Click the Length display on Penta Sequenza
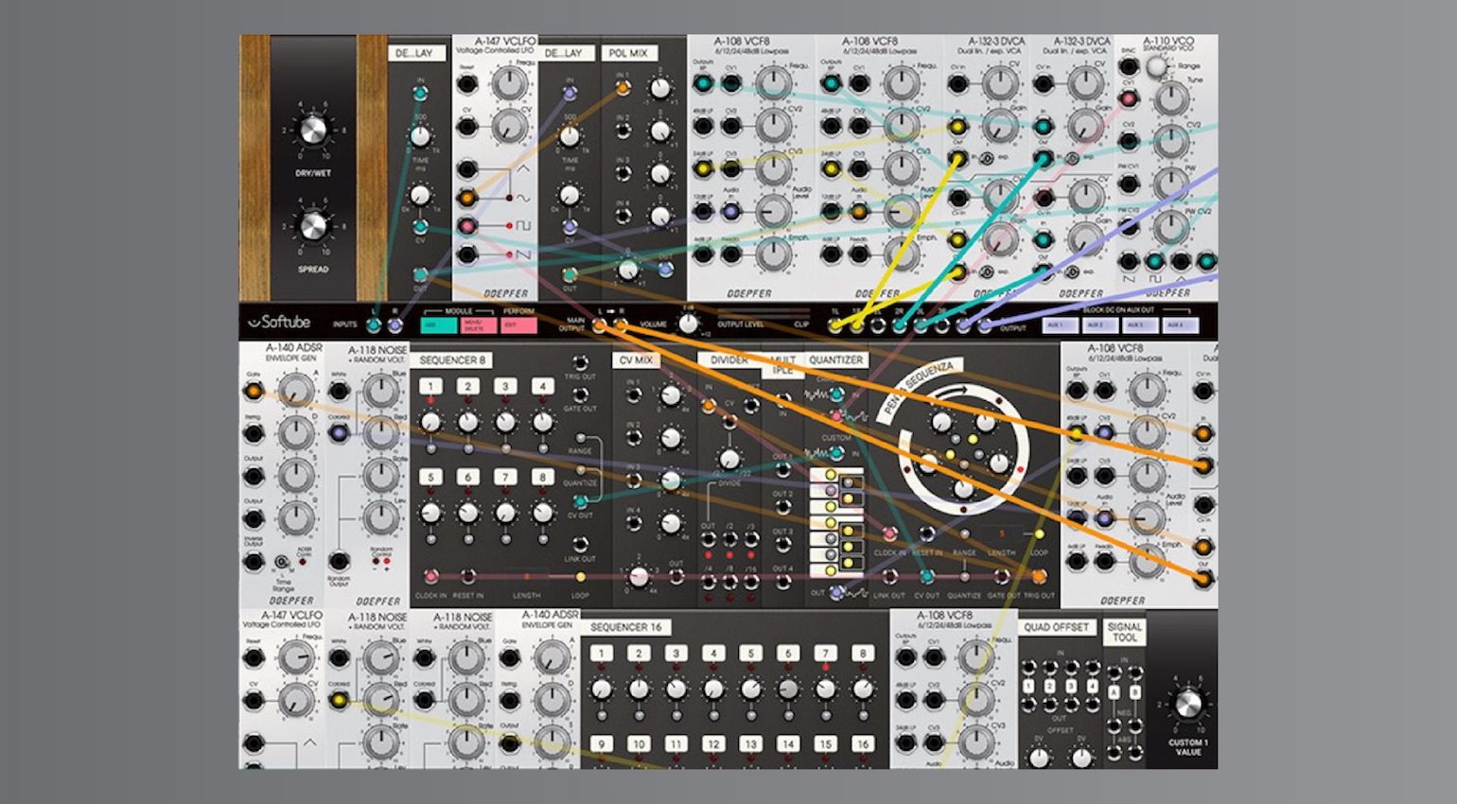The height and width of the screenshot is (804, 1457). [x=1002, y=534]
